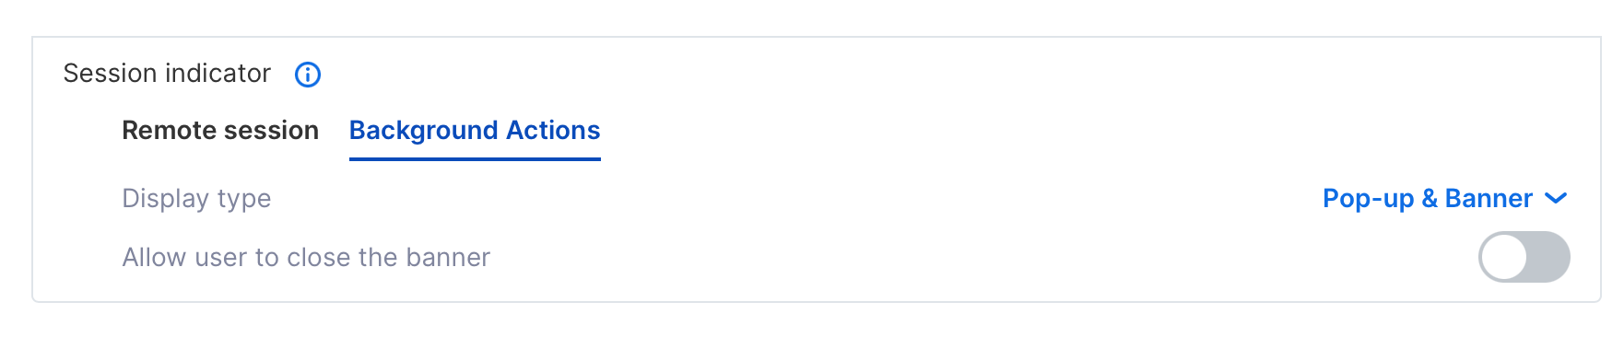The image size is (1624, 337).
Task: Open the Display type dropdown
Action: 1445,199
